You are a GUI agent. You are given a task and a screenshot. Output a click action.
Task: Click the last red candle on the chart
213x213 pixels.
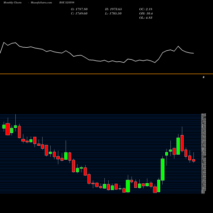tap(193, 160)
